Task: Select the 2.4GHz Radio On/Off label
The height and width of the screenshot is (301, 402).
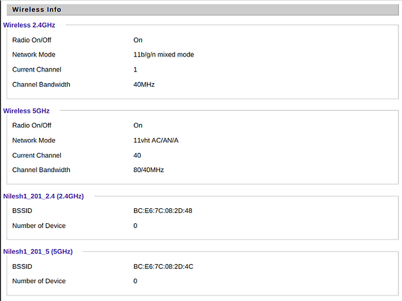Action: coord(32,40)
